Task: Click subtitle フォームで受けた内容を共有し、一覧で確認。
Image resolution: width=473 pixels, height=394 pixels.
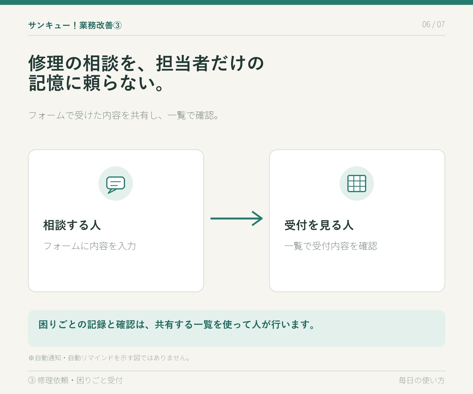Action: click(124, 116)
